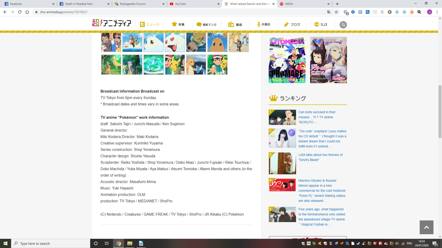Image resolution: width=442 pixels, height=248 pixels.
Task: Click the page vertical scrollbar
Action: (x=440, y=112)
